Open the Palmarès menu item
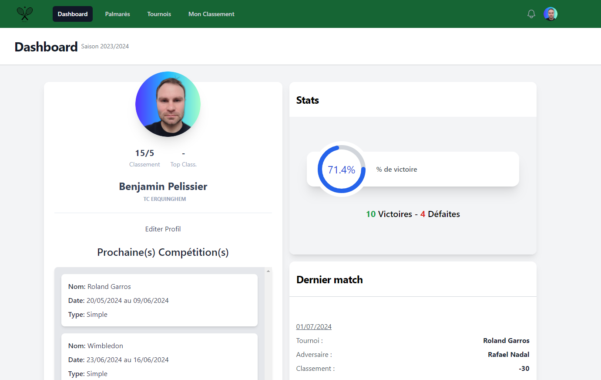Screen dimensions: 601x380 pyautogui.click(x=118, y=14)
